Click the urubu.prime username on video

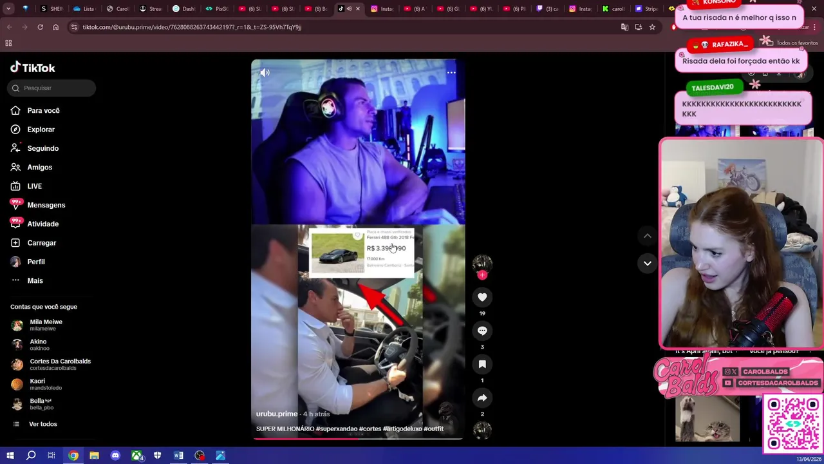point(277,414)
